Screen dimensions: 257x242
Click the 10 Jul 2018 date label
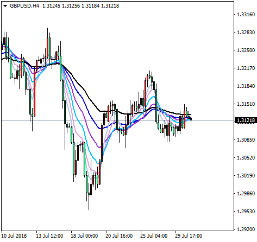coord(14,236)
